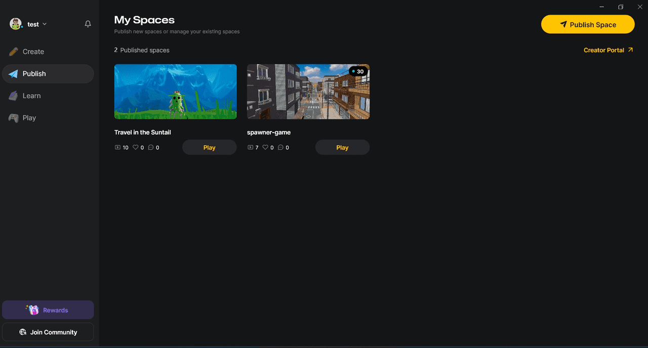Click the globe icon on Join Community
Image resolution: width=648 pixels, height=348 pixels.
coord(22,332)
